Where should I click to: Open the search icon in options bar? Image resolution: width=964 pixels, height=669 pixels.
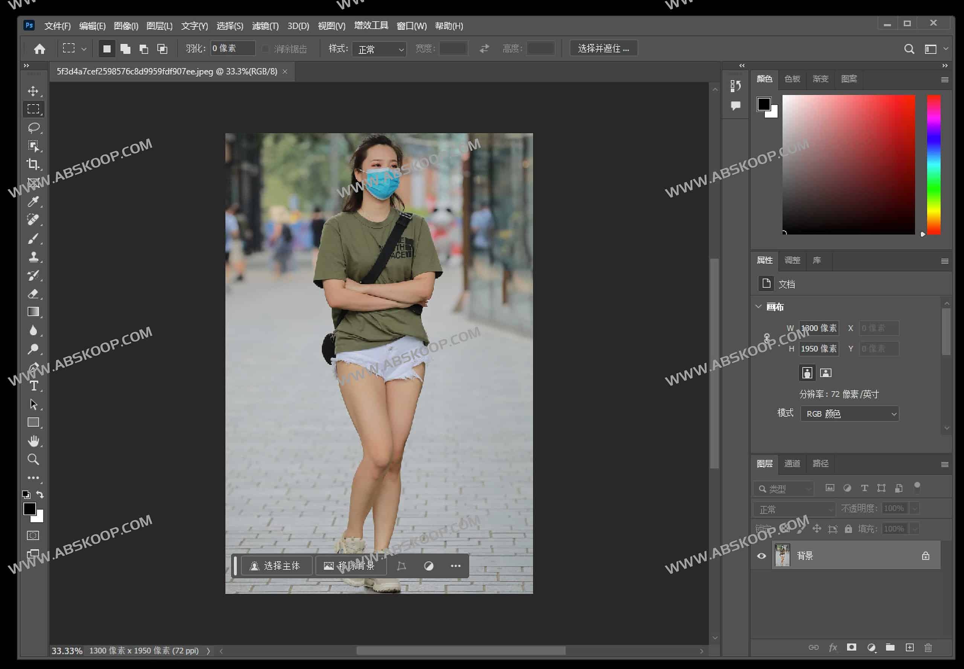(x=909, y=49)
